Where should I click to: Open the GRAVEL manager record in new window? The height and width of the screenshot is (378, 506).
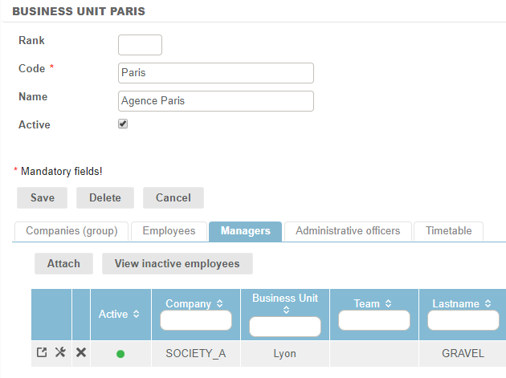pos(42,352)
